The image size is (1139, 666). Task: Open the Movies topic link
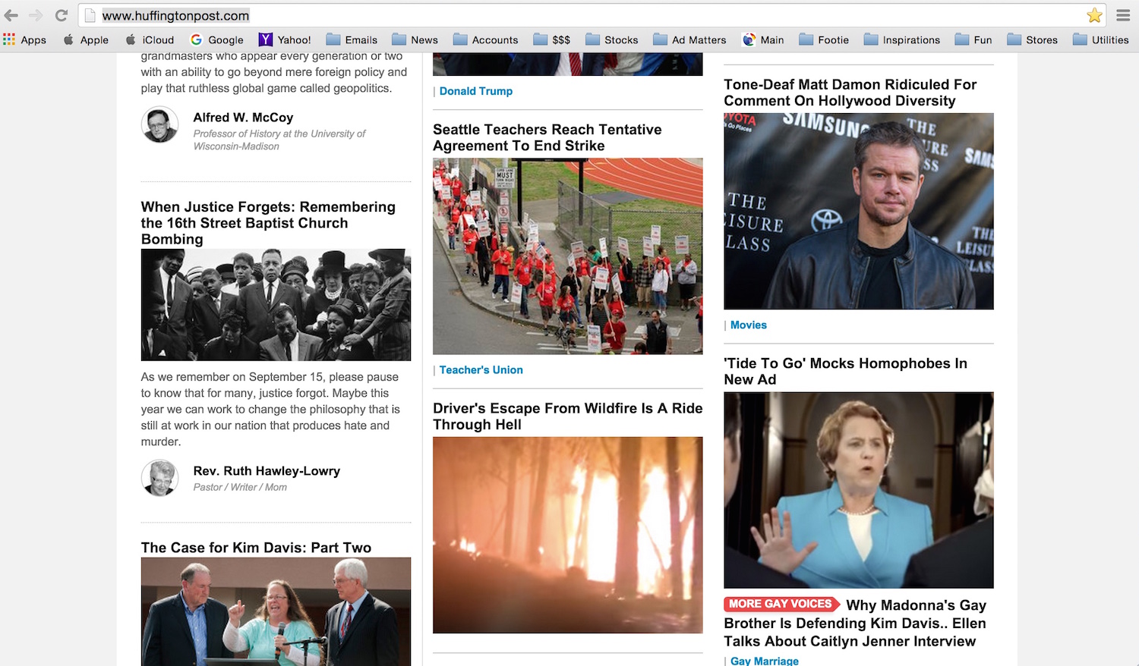coord(749,325)
